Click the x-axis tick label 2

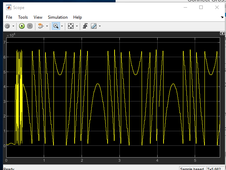pos(82,160)
